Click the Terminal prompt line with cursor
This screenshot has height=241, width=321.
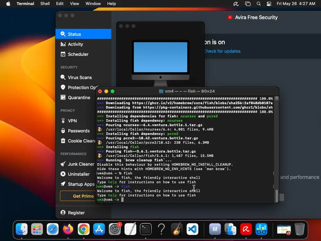click(x=184, y=200)
